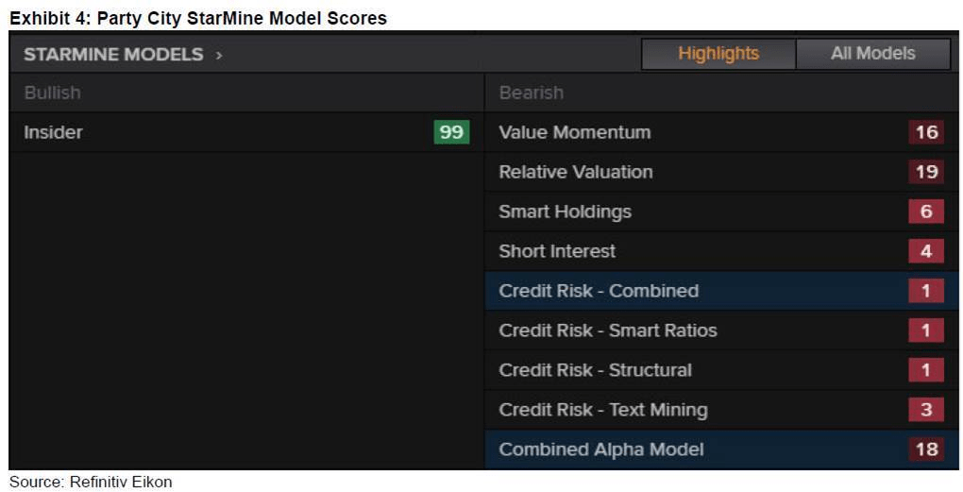Select the Smart Holdings model label
The image size is (963, 492).
565,212
